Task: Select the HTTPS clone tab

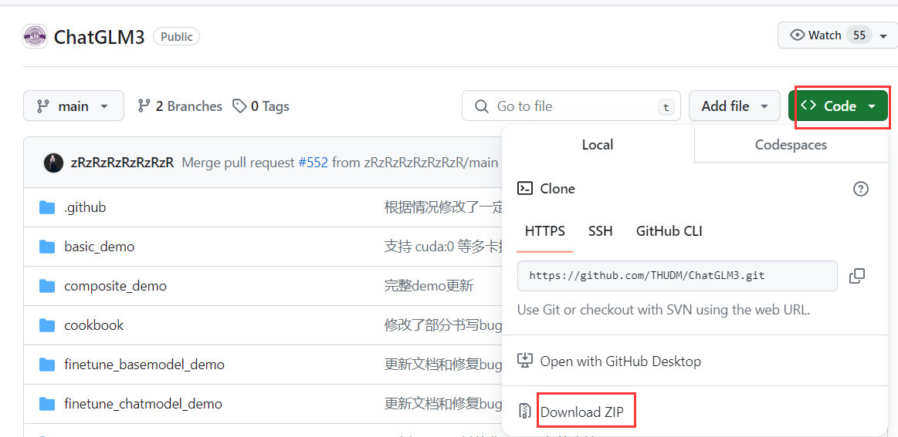Action: pyautogui.click(x=544, y=231)
